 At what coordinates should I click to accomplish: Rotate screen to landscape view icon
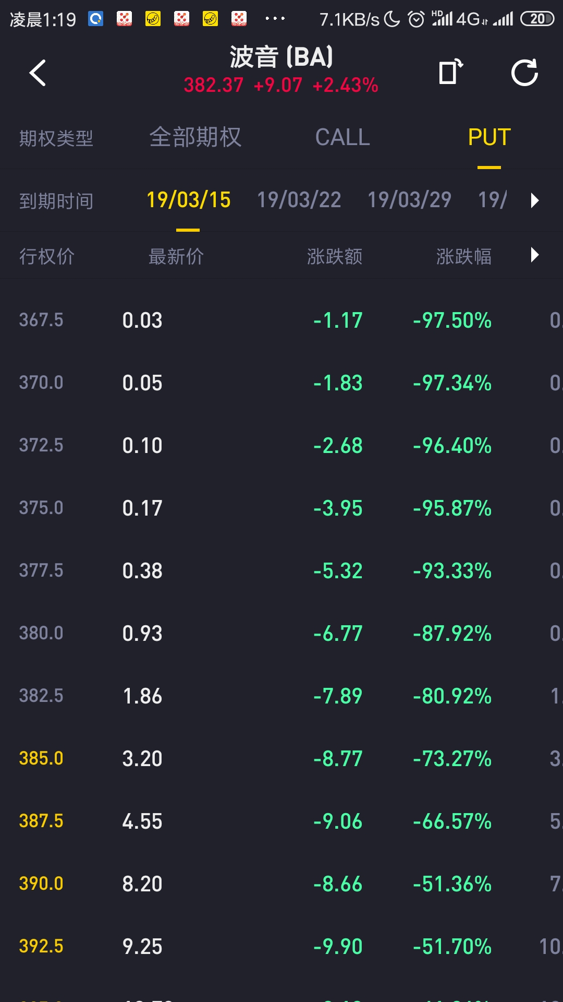pos(450,71)
